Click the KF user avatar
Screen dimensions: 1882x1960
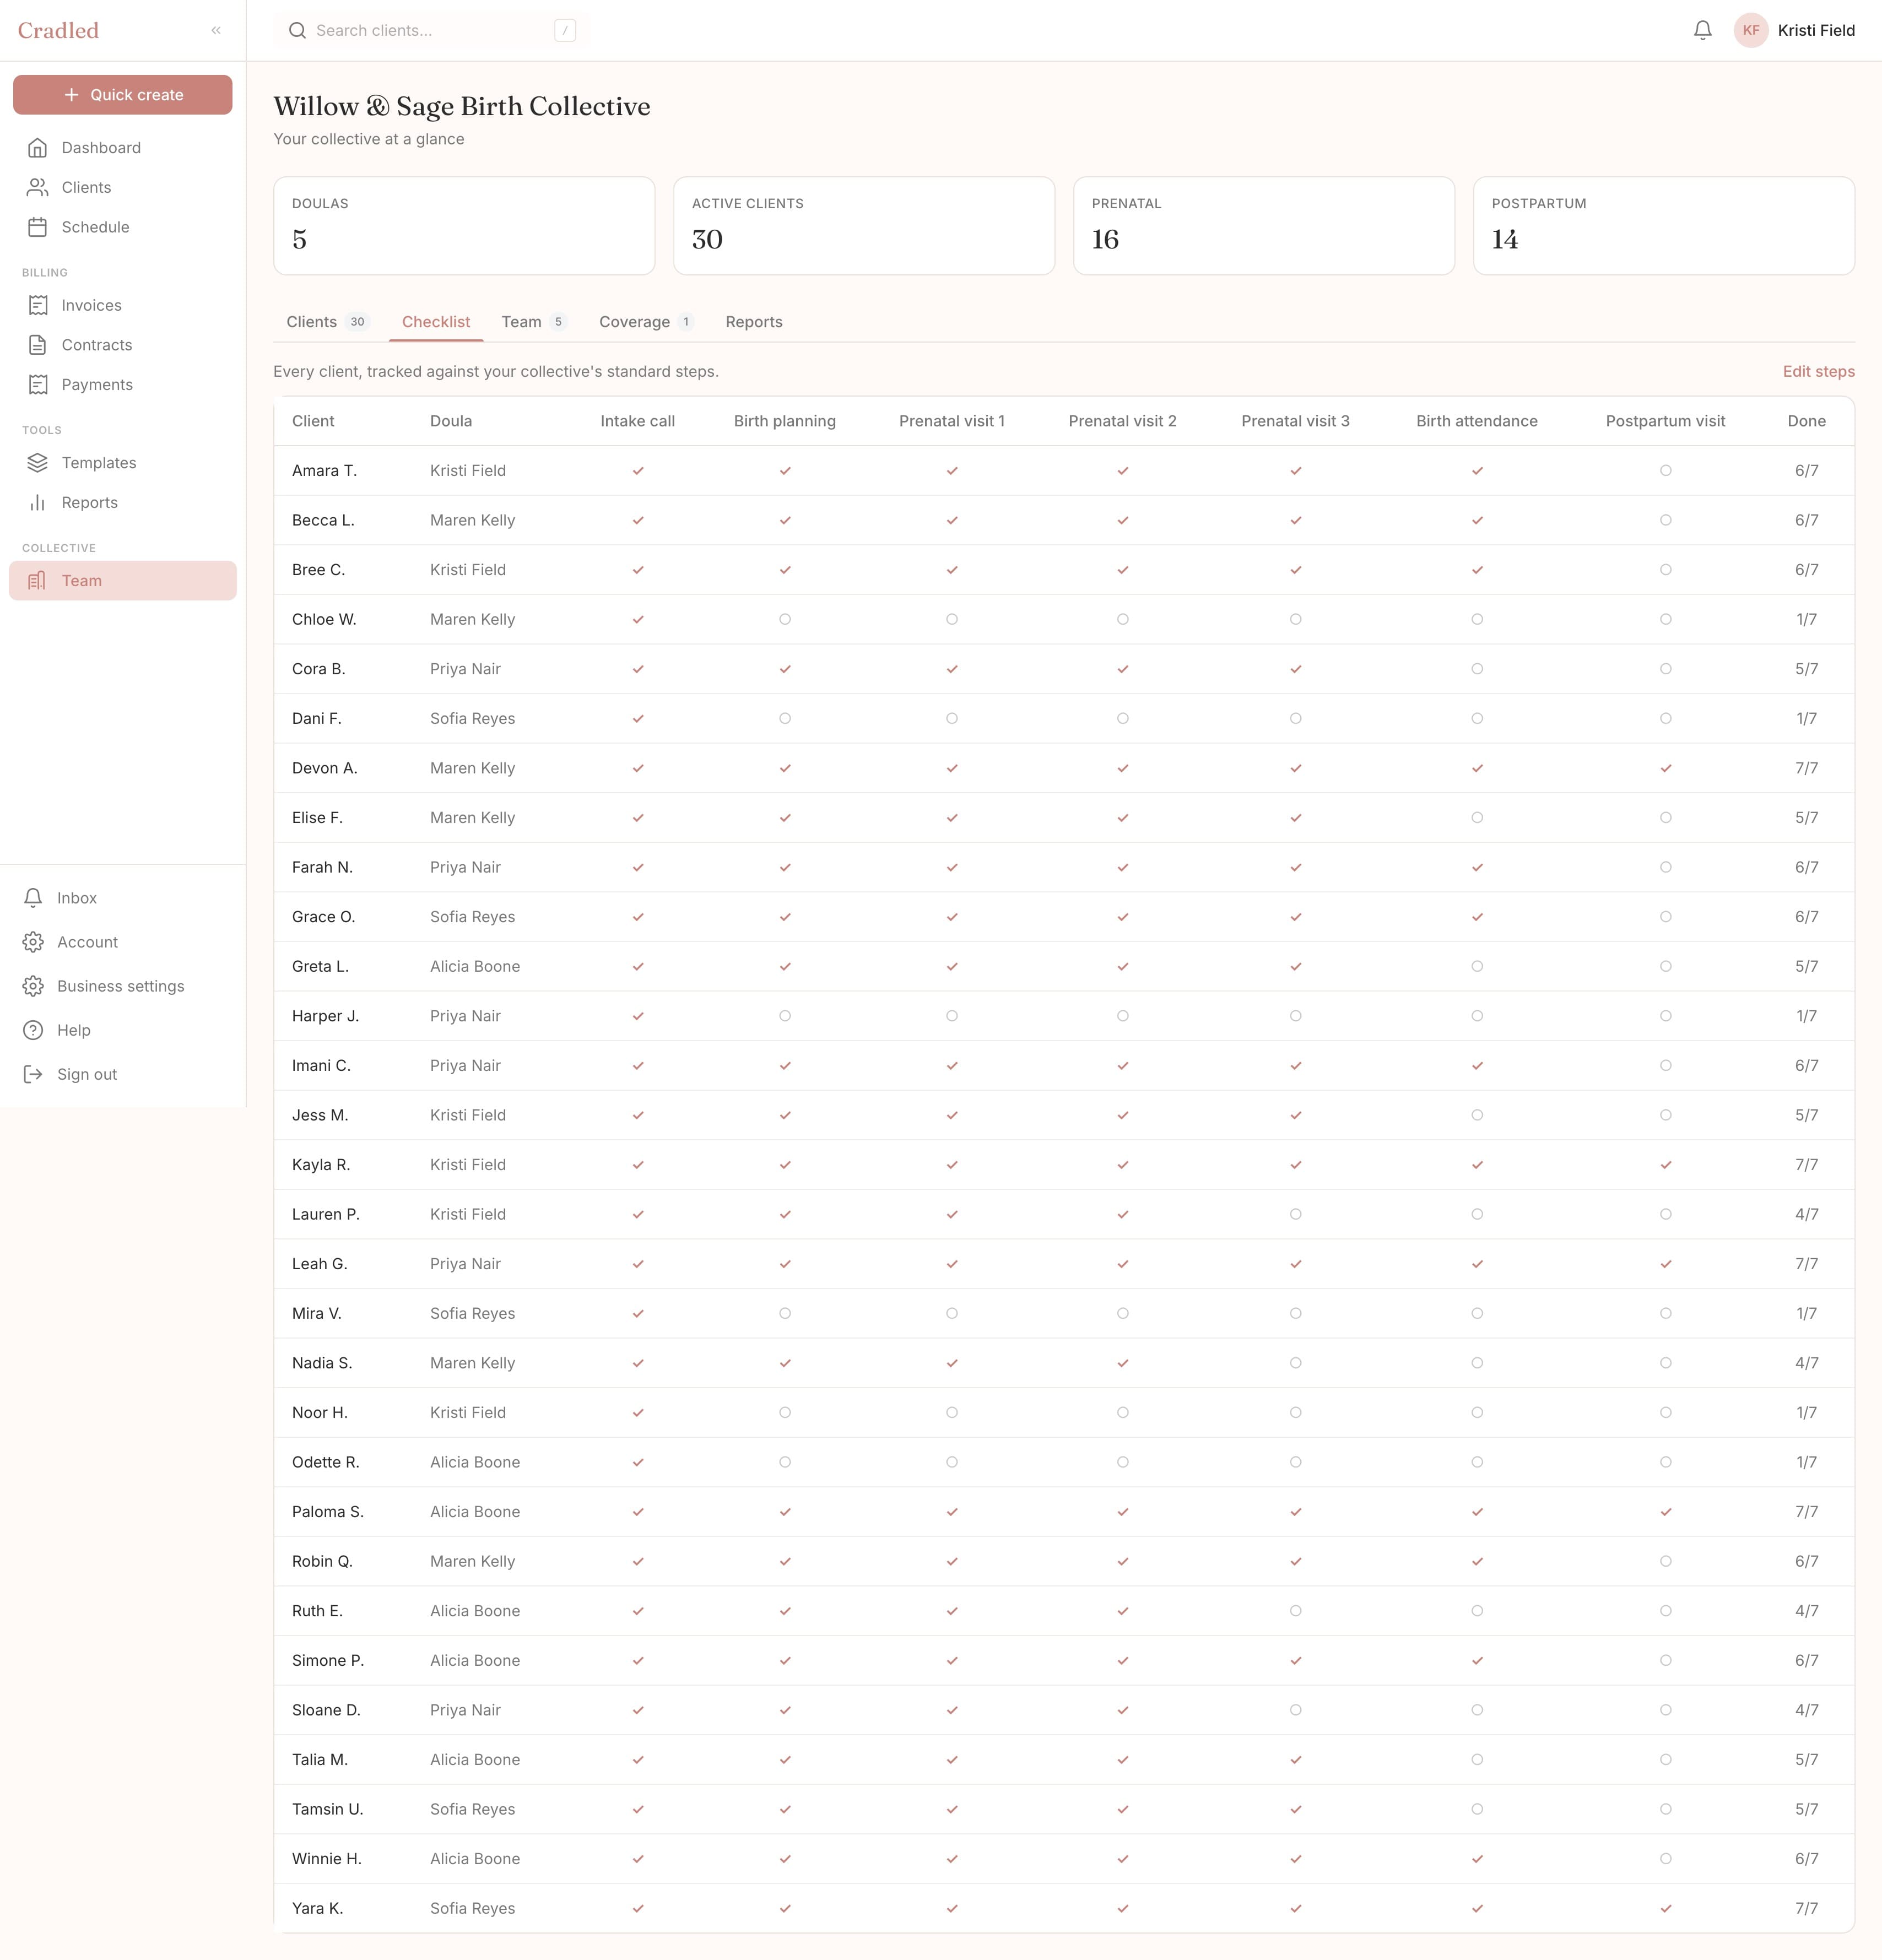click(x=1751, y=30)
